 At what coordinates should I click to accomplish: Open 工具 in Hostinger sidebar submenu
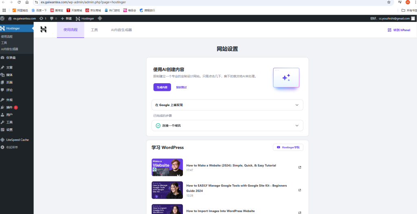click(4, 43)
